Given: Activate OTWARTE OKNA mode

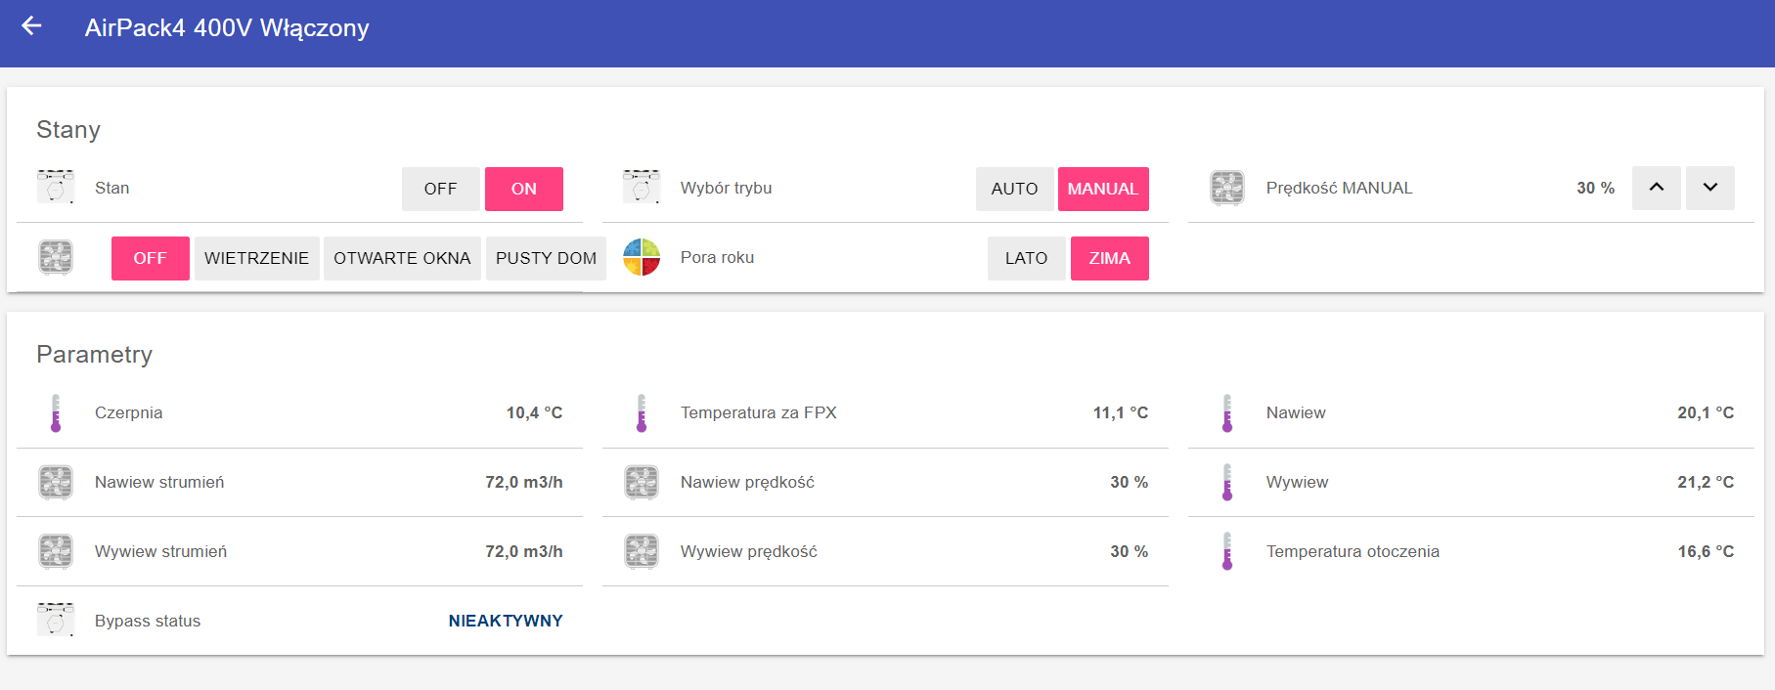Looking at the screenshot, I should [403, 258].
